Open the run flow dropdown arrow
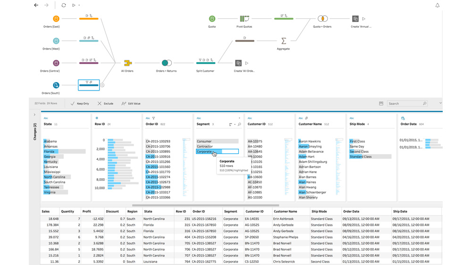472x265 pixels. coord(79,5)
